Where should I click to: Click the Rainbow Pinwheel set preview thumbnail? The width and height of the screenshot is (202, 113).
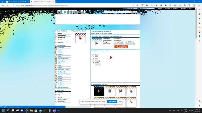pyautogui.click(x=97, y=43)
